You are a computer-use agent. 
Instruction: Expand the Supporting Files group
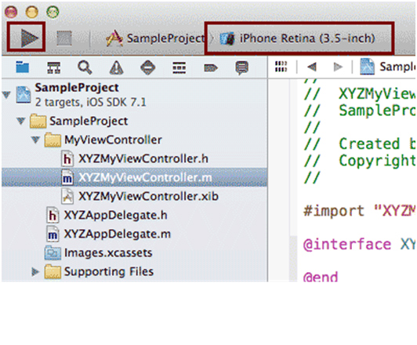point(35,271)
